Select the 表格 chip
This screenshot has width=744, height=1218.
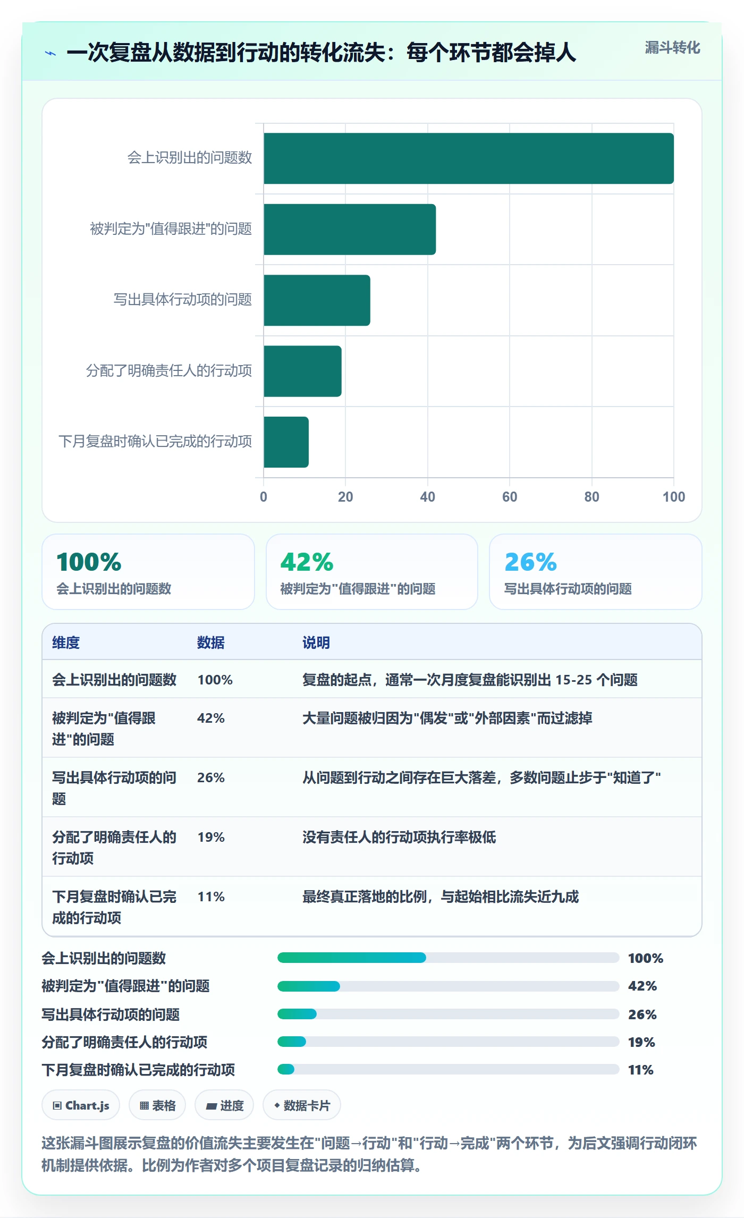(x=157, y=1105)
